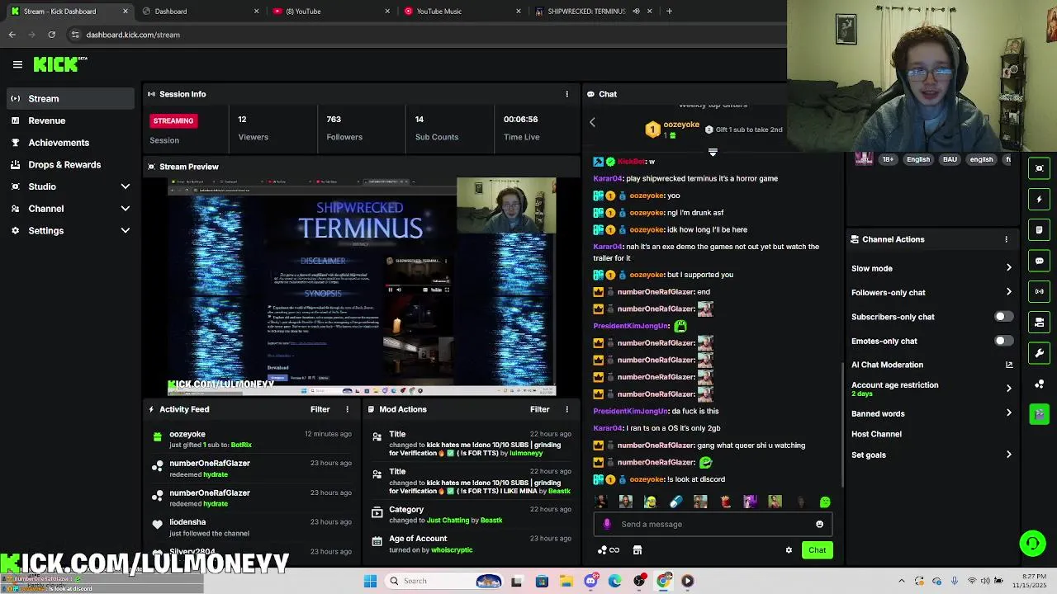Open Microsoft Edge from the taskbar

coord(615,581)
